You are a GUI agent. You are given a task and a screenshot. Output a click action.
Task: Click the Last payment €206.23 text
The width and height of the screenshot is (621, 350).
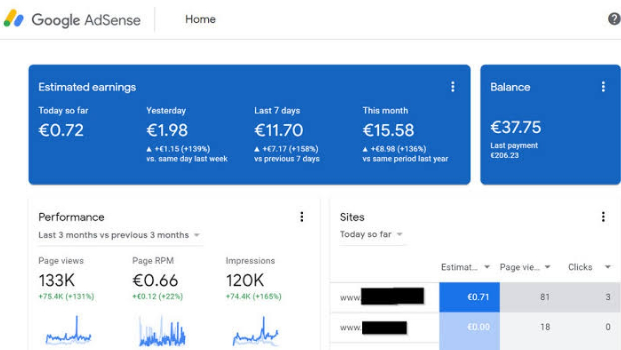(514, 150)
